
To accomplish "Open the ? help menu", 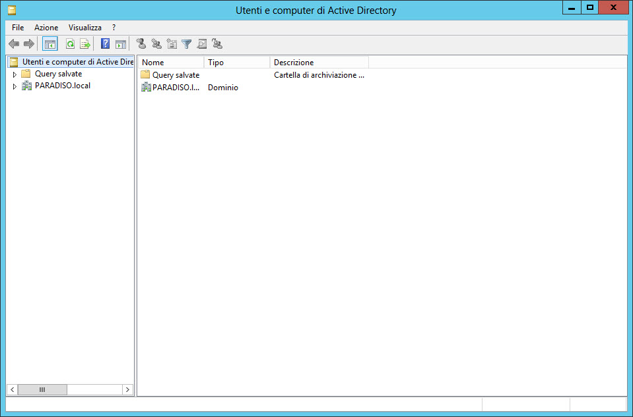I will (x=114, y=28).
